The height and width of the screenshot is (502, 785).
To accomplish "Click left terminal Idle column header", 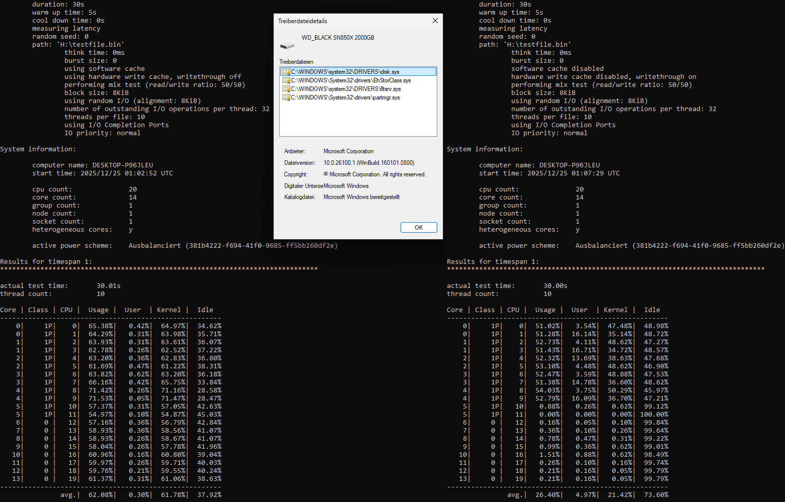I will click(x=205, y=310).
